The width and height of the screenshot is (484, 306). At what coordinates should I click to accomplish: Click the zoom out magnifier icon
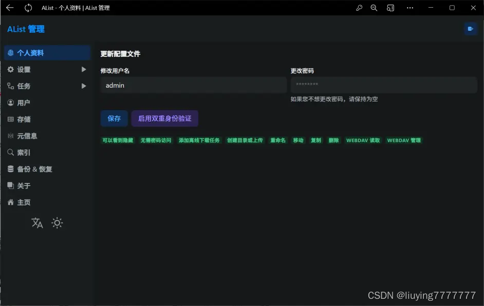[374, 8]
